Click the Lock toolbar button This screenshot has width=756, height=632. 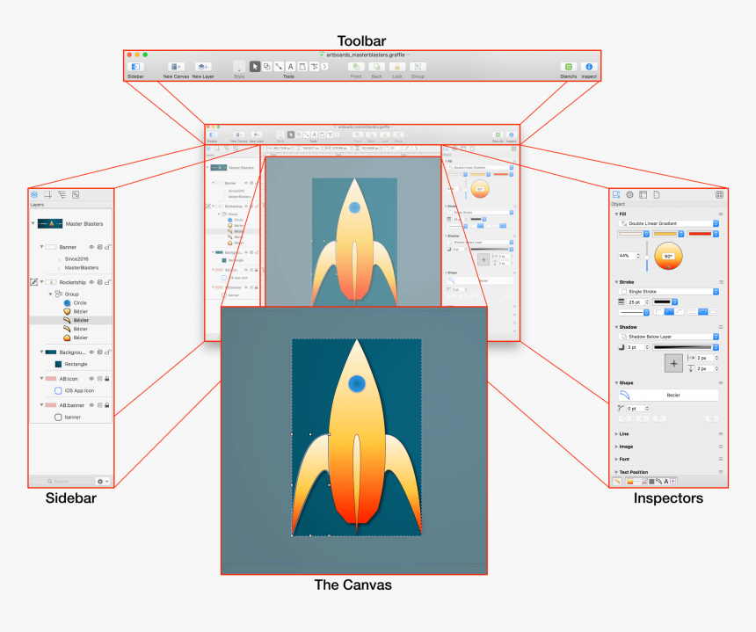click(397, 67)
